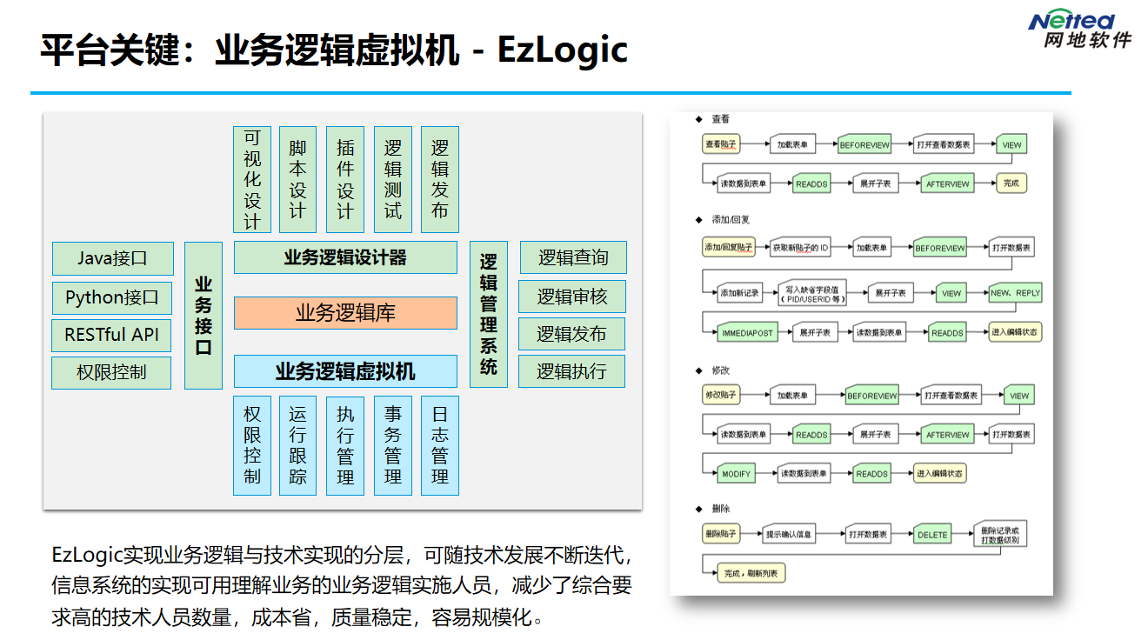Click the Nettea 网地软件 logo
This screenshot has width=1148, height=640.
1078,30
